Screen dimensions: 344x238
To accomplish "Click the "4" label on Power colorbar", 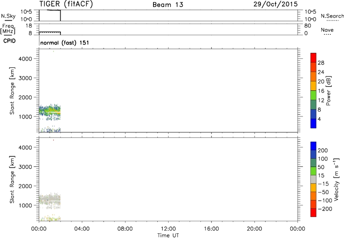I will click(x=319, y=119).
